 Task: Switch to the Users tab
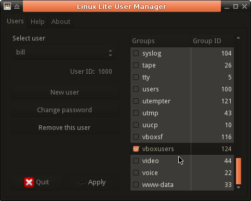[x=15, y=21]
